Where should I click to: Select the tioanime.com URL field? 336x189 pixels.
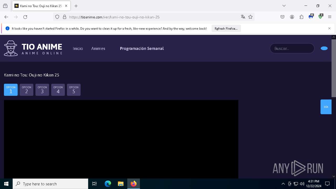[x=154, y=17]
